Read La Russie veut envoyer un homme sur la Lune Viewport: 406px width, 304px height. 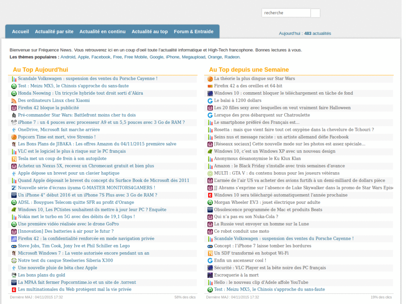(262, 224)
